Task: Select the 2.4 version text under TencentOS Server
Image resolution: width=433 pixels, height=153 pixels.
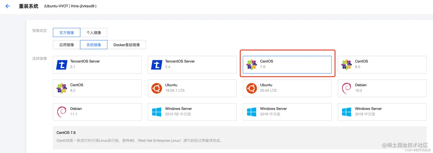Action: 168,67
